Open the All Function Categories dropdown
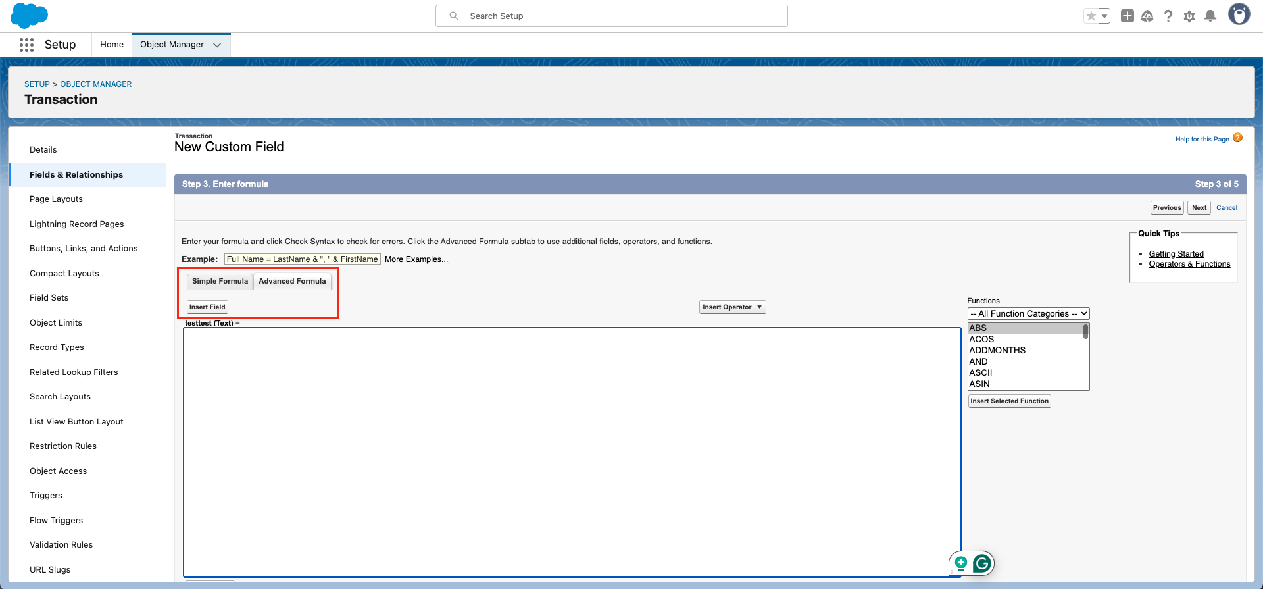1263x589 pixels. pos(1028,314)
